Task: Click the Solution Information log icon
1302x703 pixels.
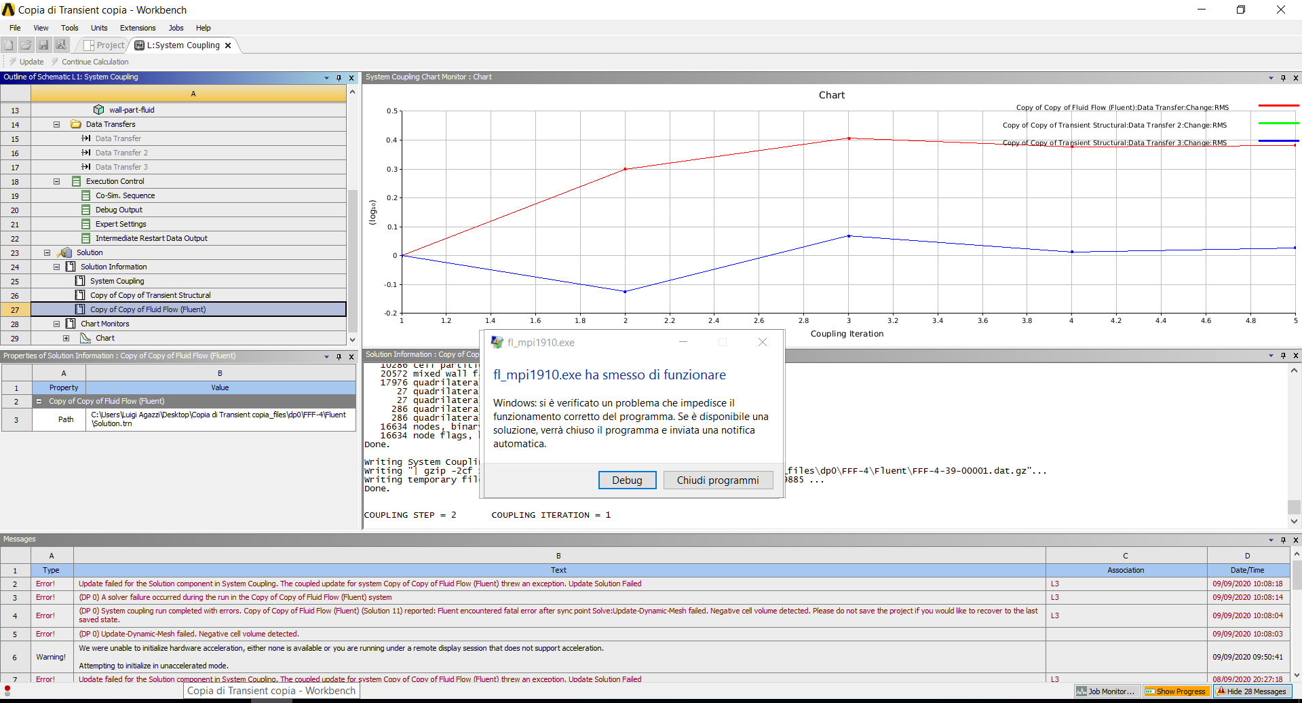Action: click(71, 267)
